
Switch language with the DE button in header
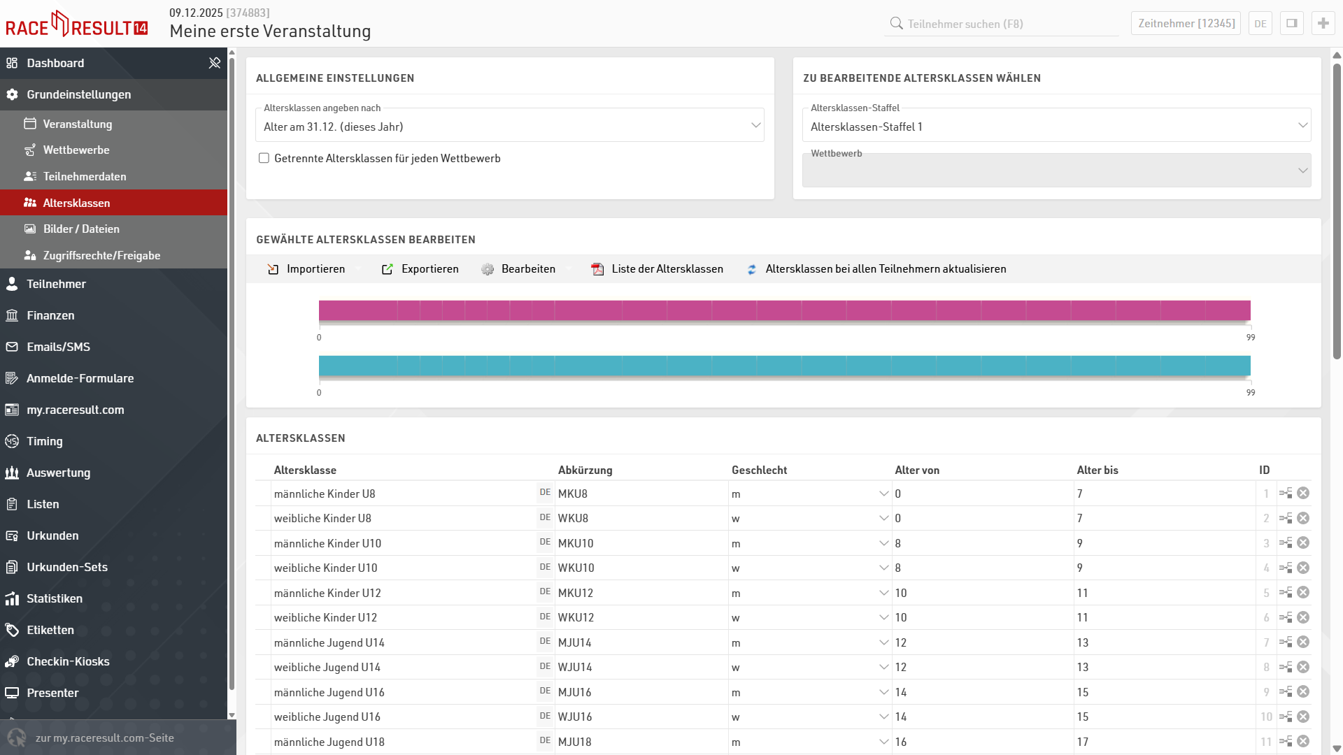1260,23
